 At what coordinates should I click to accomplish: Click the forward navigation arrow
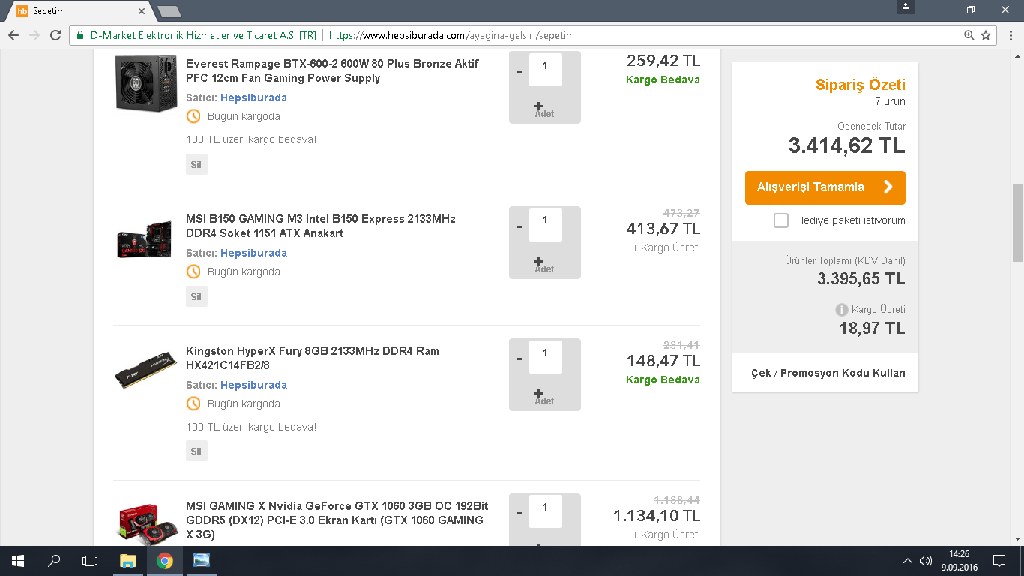click(x=34, y=35)
